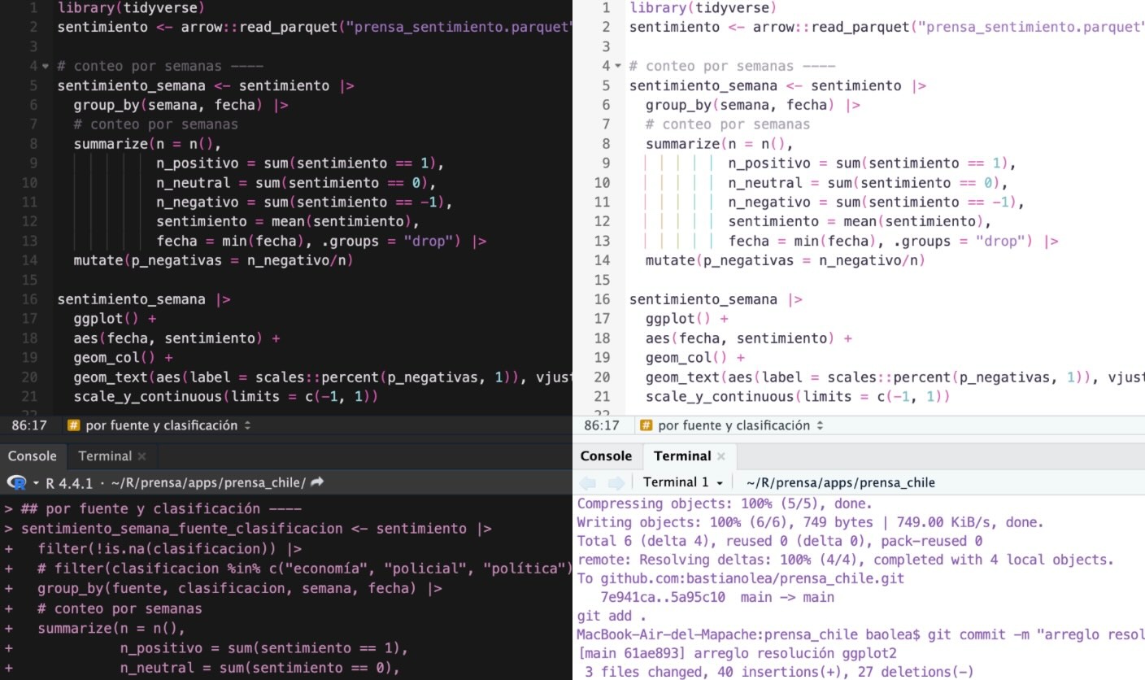Click 'mutate(p_negativas = n_negativo/n)' in light editor
The image size is (1145, 680).
click(x=786, y=260)
